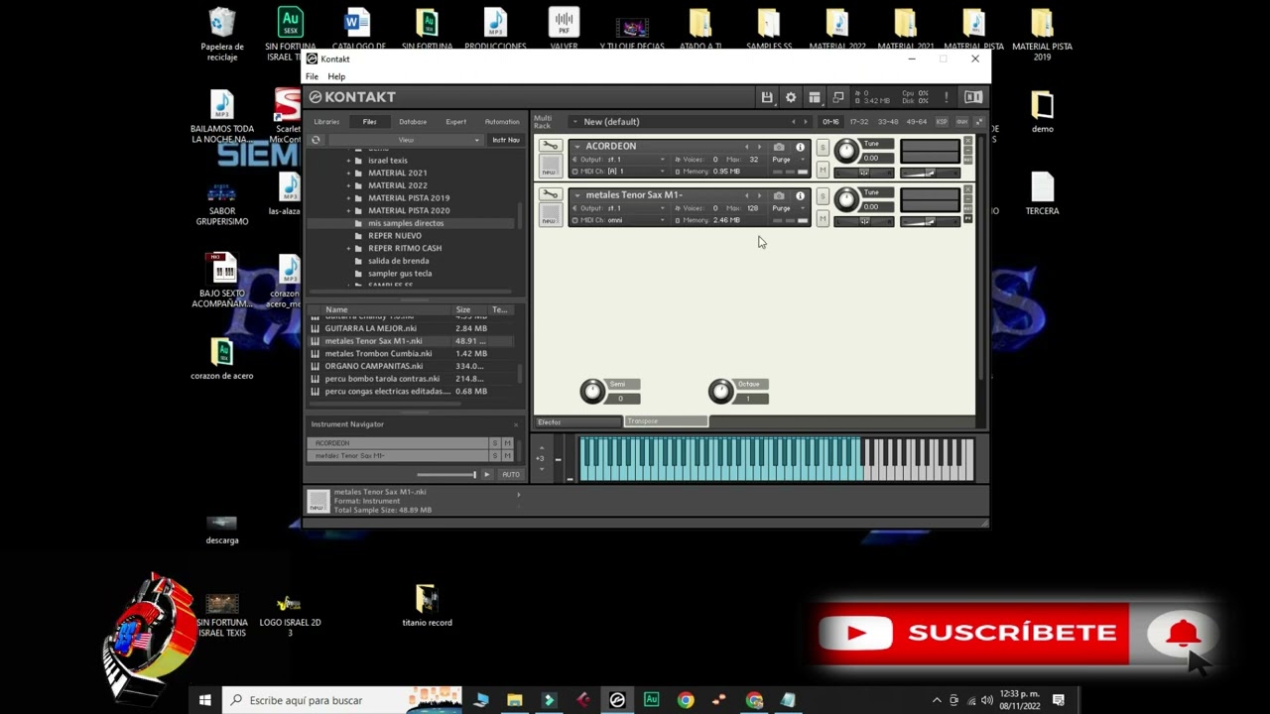
Task: Collapse all instruments with rack resize icon
Action: tap(979, 122)
